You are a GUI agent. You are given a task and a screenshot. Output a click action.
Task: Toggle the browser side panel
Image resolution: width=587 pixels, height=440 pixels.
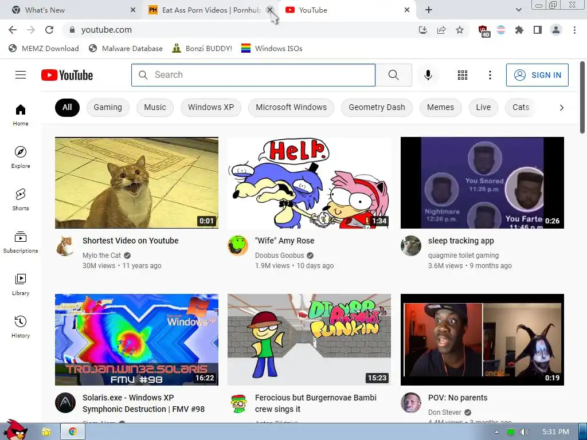[538, 30]
